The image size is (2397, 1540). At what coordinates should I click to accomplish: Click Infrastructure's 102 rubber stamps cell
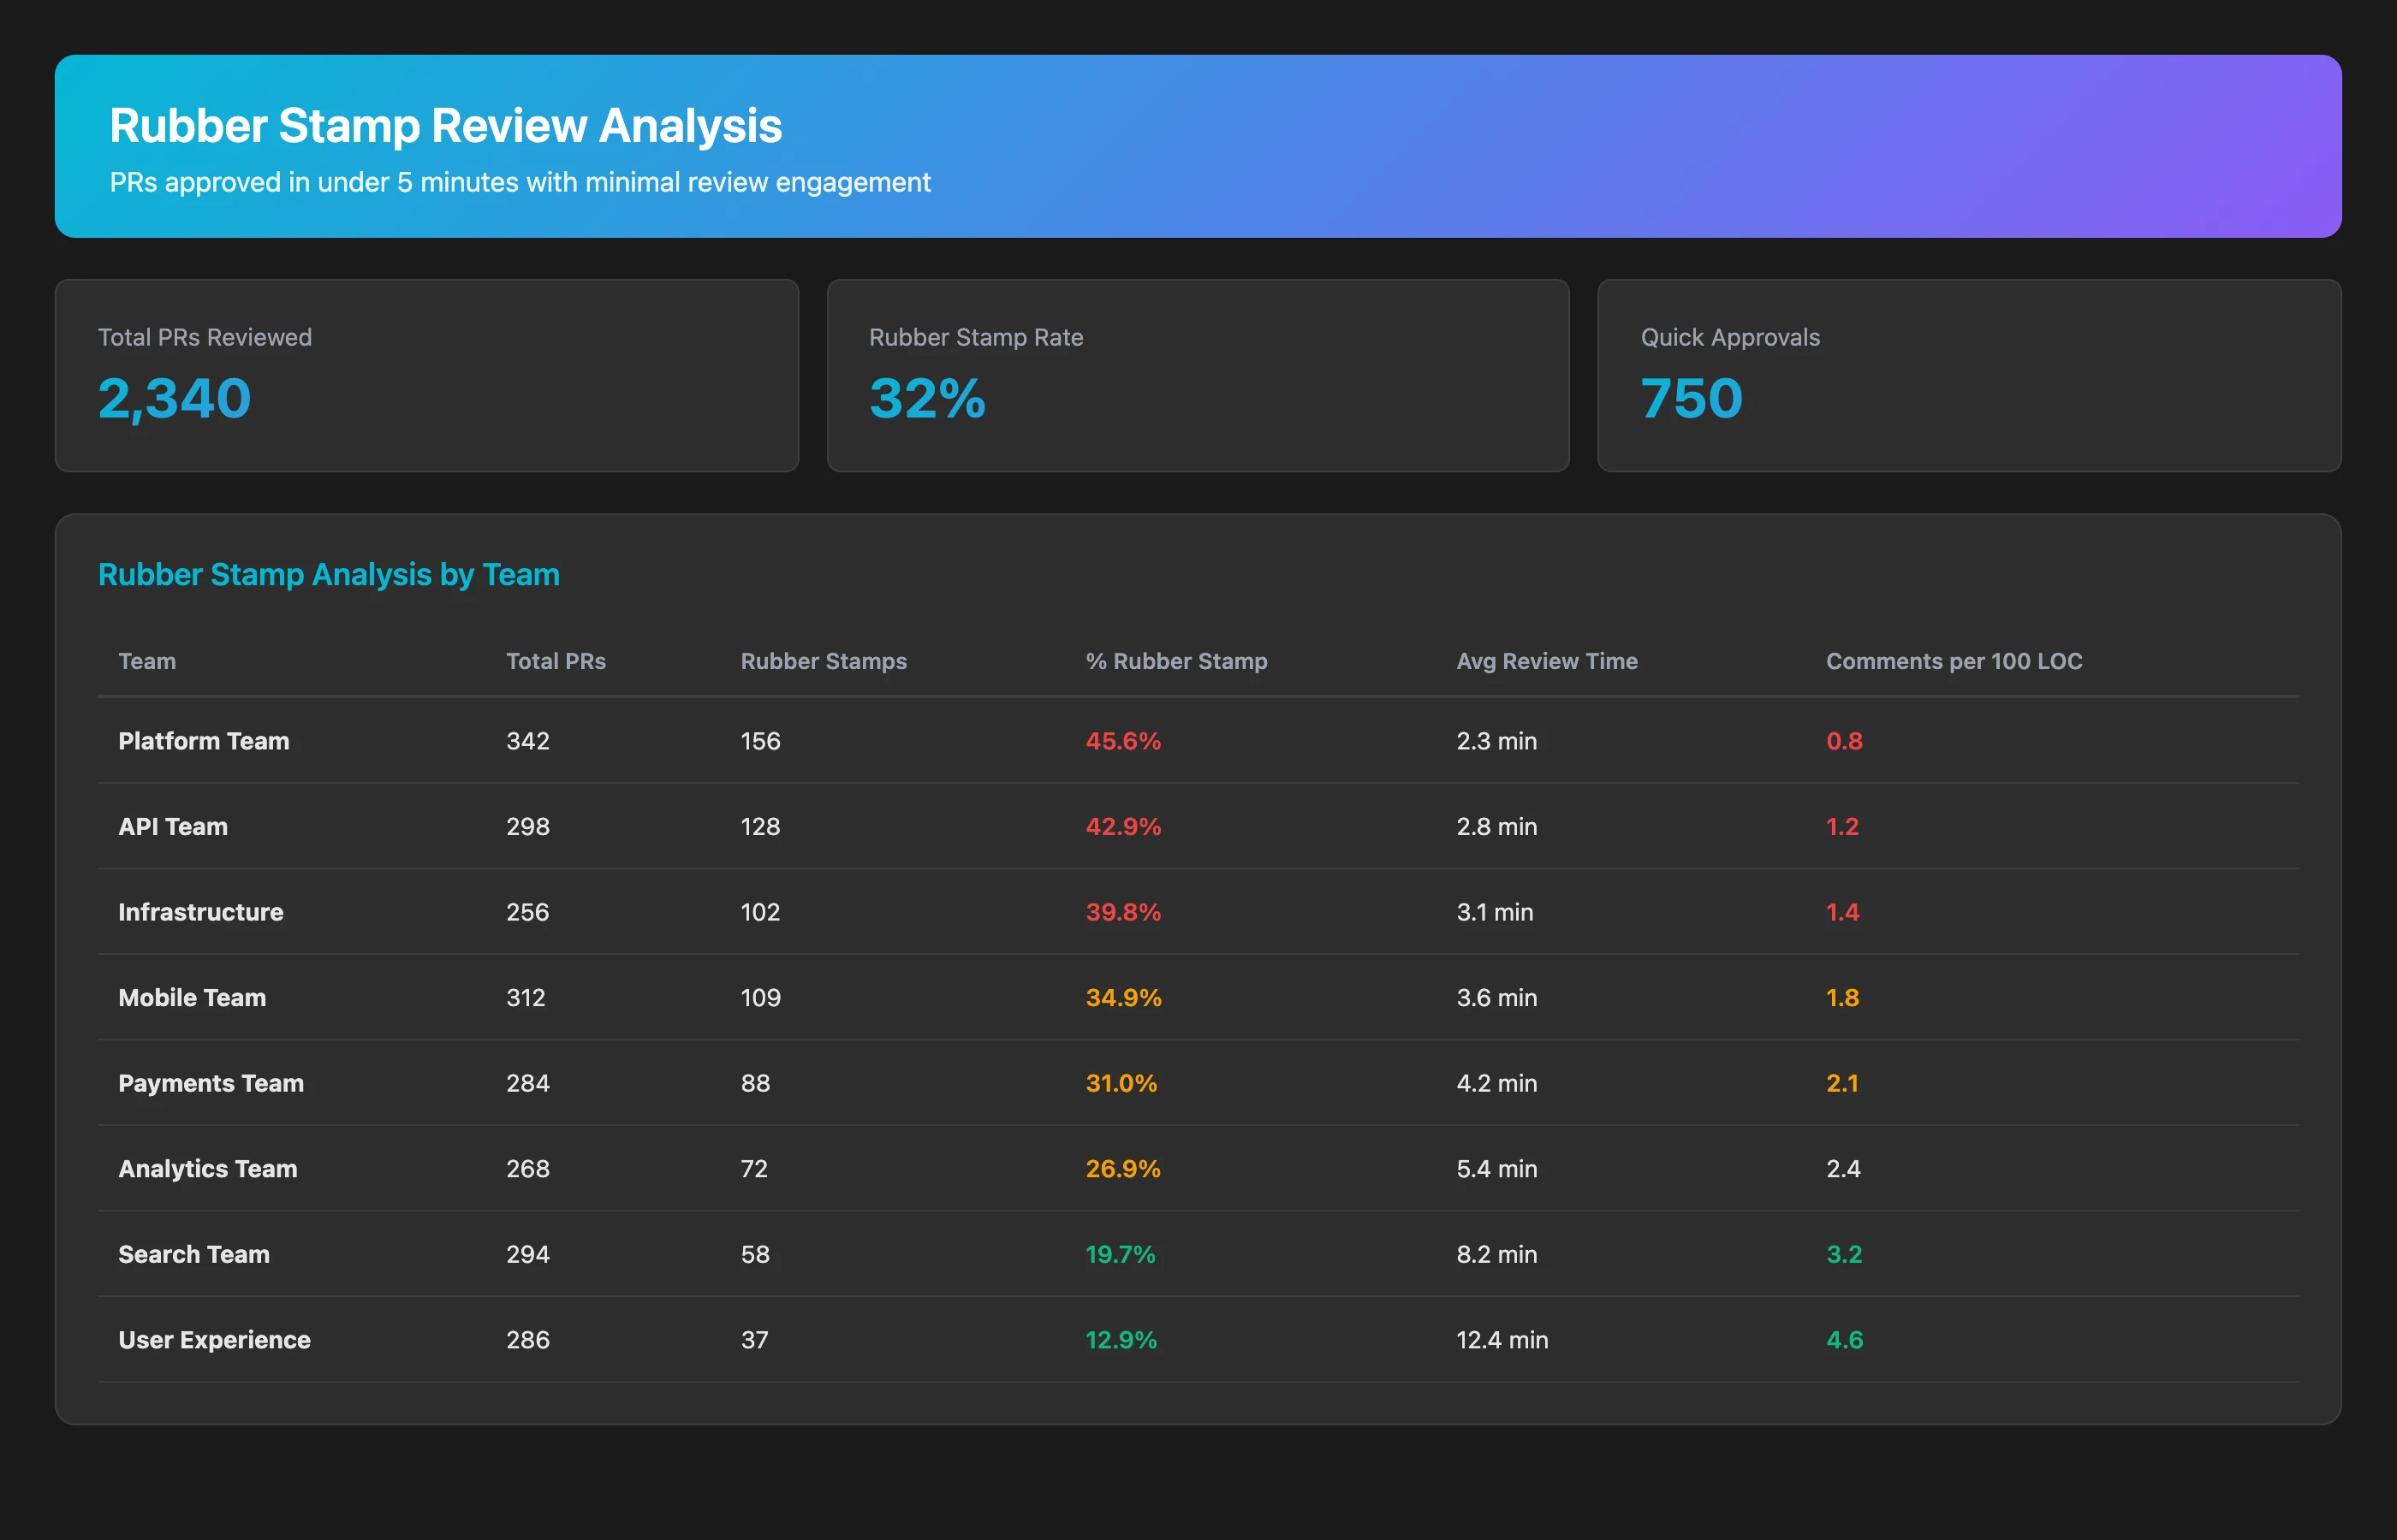[x=760, y=912]
